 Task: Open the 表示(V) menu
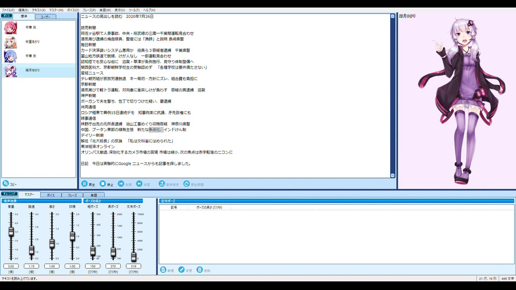(x=119, y=10)
